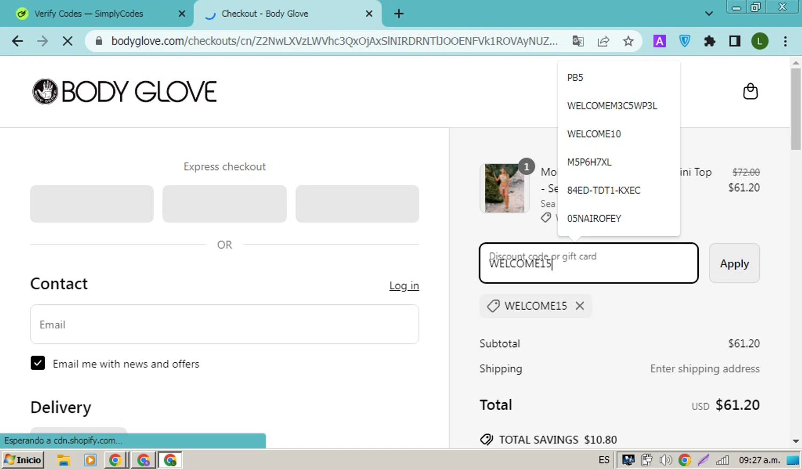Select the Checkout - Body Glove tab
Viewport: 802px width, 470px height.
click(265, 14)
